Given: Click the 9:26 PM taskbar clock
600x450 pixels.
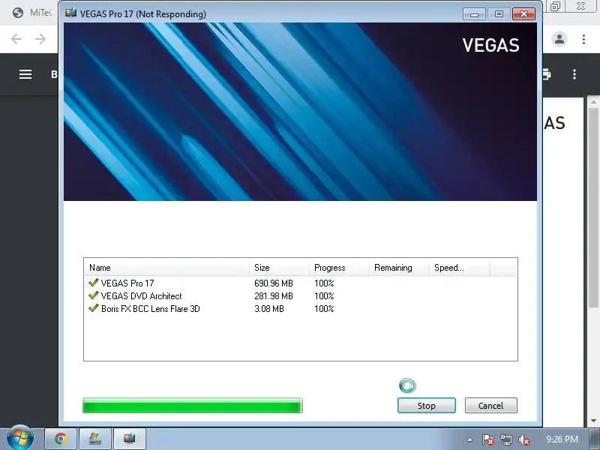Looking at the screenshot, I should click(562, 439).
